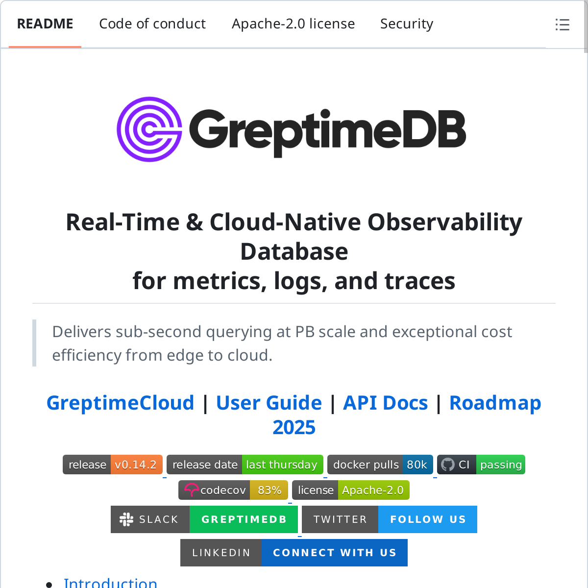Follow the API Docs link
This screenshot has height=588, width=588.
[385, 403]
